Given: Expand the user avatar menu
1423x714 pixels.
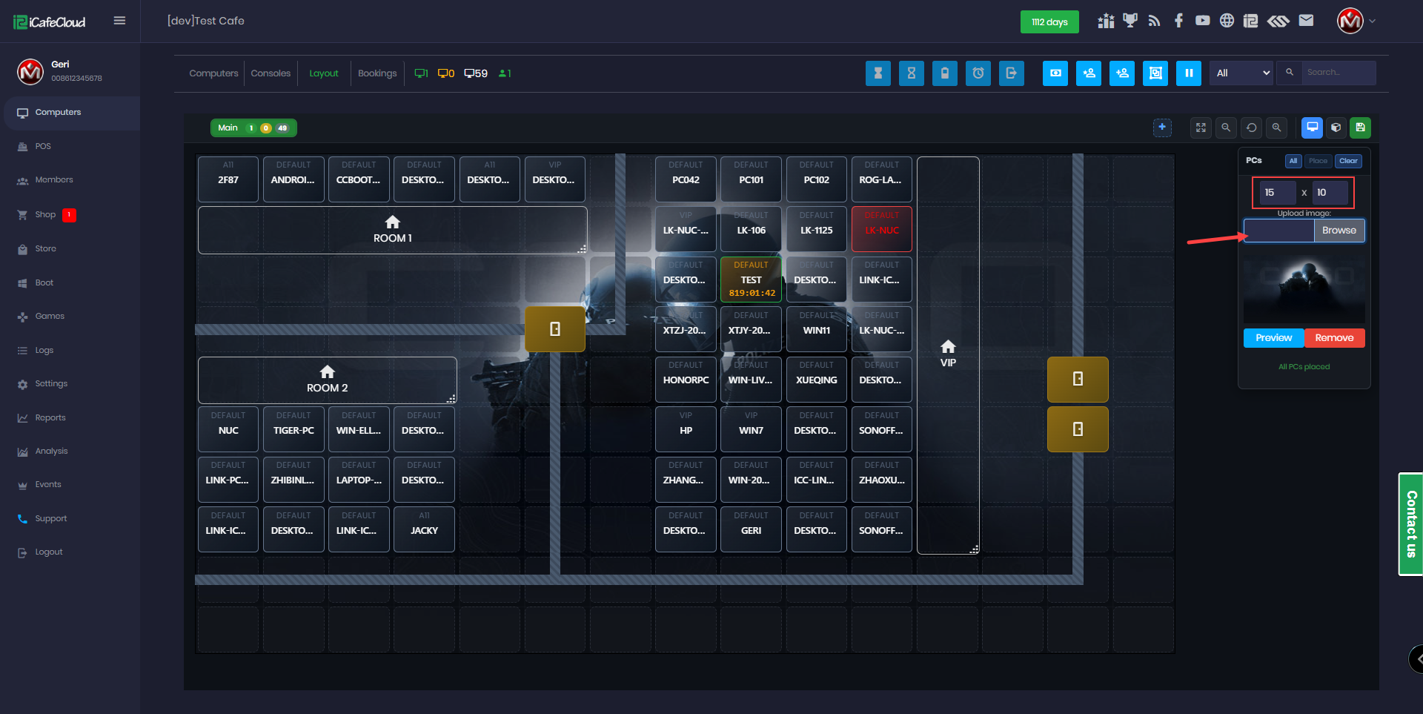Looking at the screenshot, I should coord(1356,21).
